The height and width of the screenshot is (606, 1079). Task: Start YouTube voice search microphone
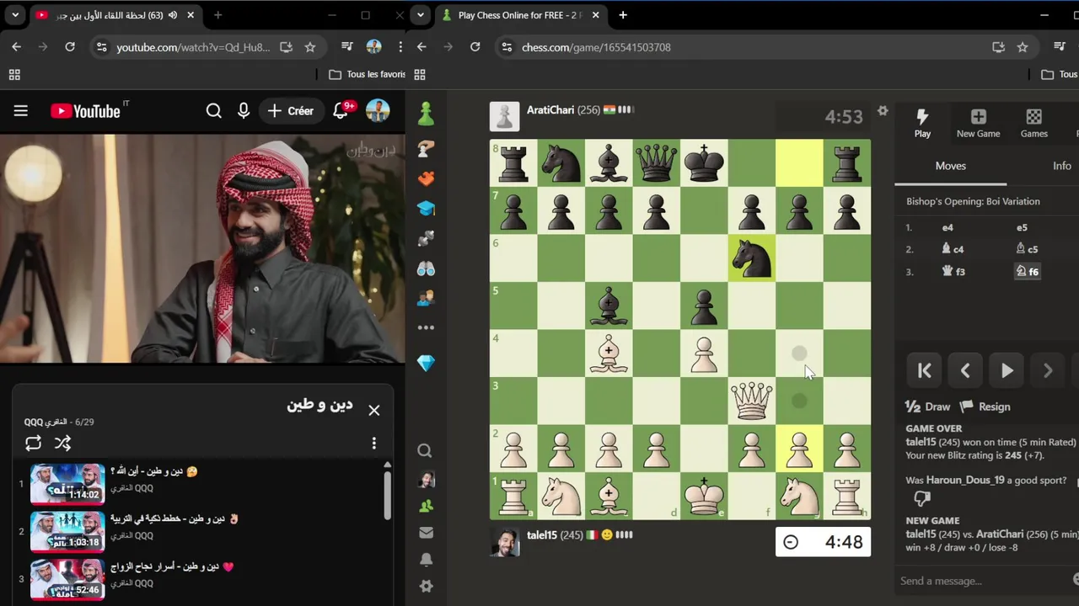pos(244,111)
